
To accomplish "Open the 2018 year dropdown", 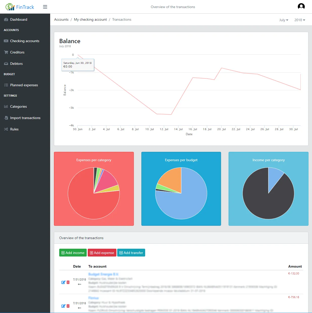I will point(299,20).
